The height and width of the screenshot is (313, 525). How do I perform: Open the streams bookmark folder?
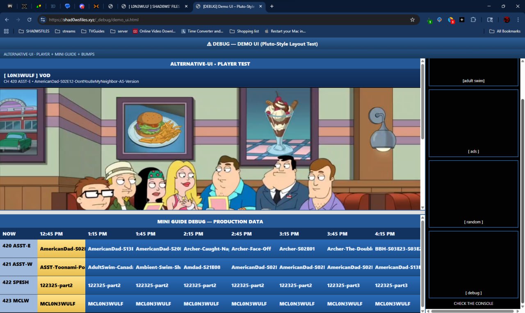pyautogui.click(x=65, y=31)
